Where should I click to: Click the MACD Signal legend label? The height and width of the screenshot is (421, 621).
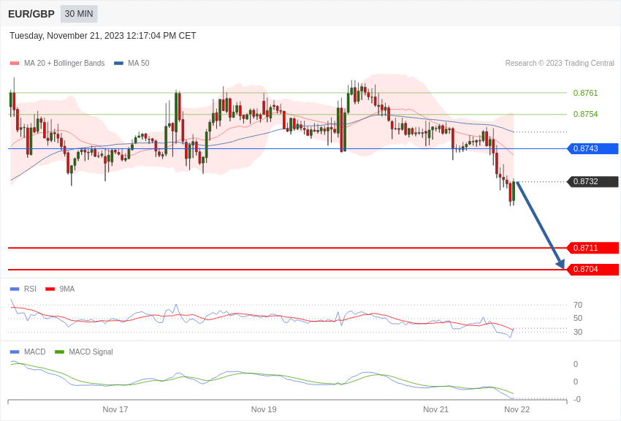[x=91, y=352]
